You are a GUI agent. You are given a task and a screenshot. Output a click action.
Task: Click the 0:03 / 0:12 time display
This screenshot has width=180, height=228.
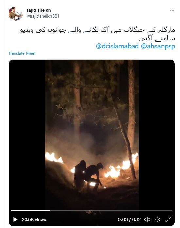point(129,219)
